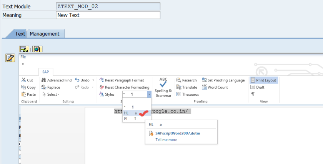
Task: Select the Text tab
Action: coord(20,34)
